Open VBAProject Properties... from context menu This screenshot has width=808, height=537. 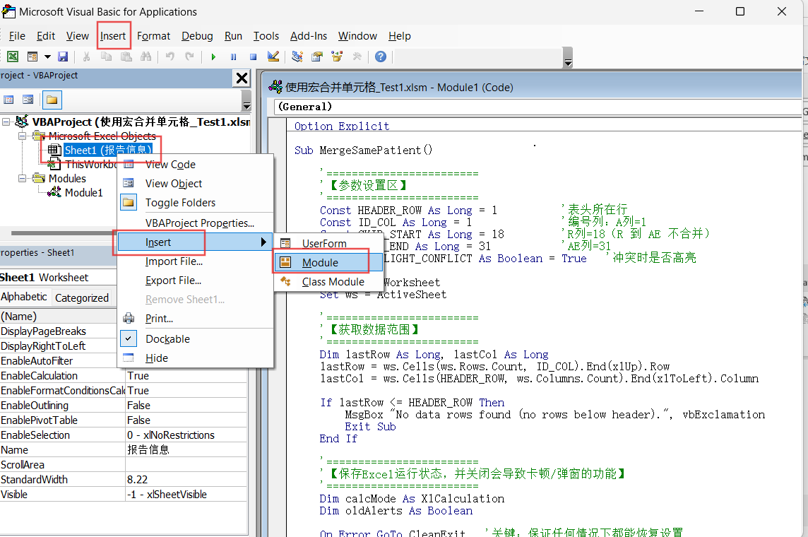[x=196, y=223]
